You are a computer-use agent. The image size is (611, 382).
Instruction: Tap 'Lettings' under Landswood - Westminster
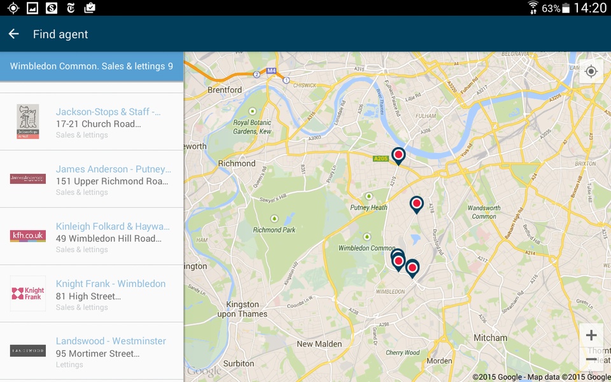point(69,365)
